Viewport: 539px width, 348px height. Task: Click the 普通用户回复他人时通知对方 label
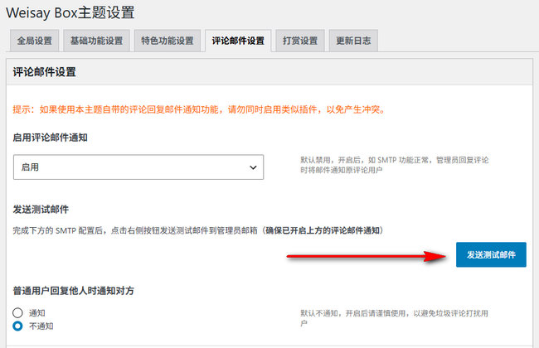73,291
